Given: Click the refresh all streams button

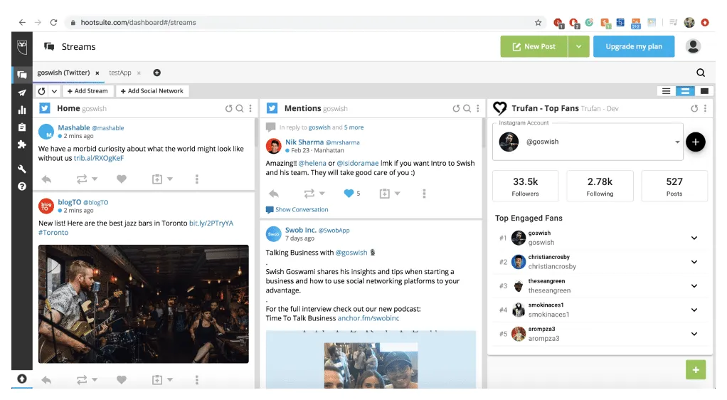Looking at the screenshot, I should 42,91.
